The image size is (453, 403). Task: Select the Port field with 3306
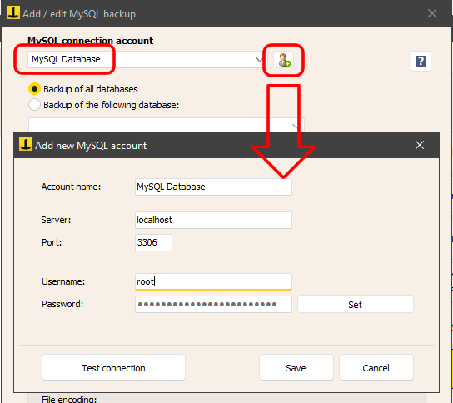153,242
